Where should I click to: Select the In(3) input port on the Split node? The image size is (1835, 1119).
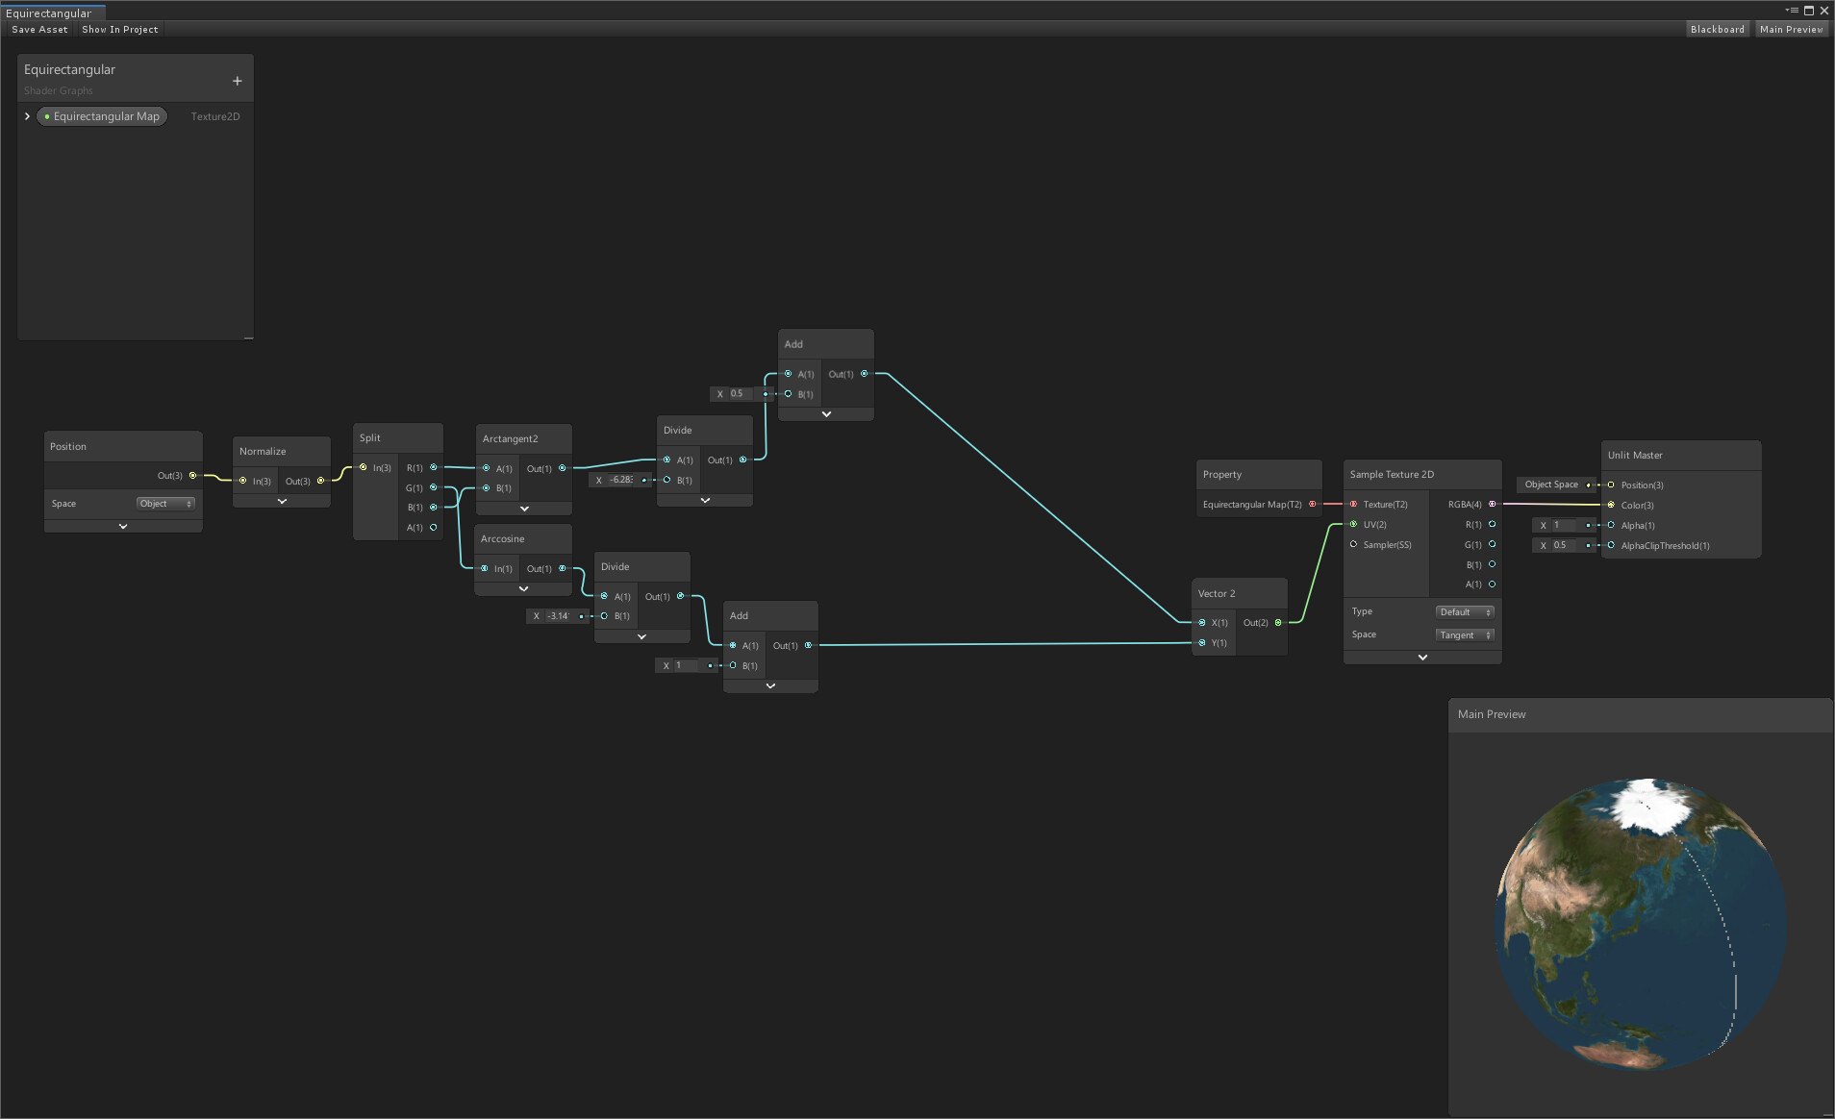pos(363,467)
